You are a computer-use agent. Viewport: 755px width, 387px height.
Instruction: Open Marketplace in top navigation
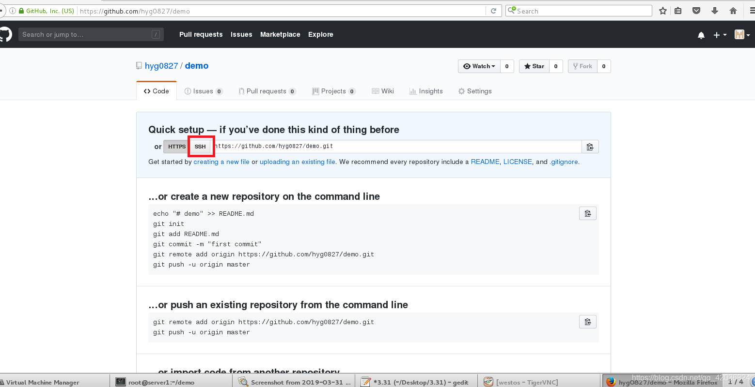280,34
